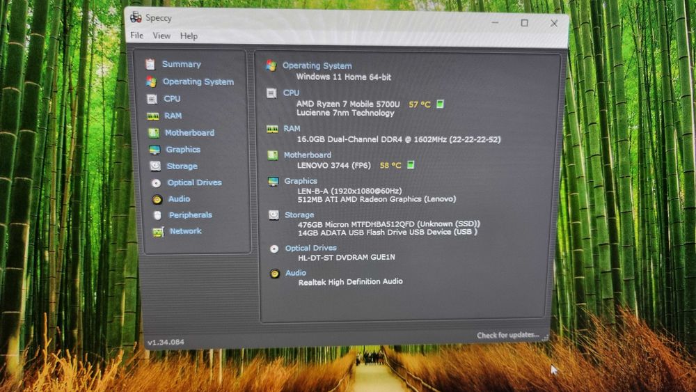Click the 58 °C motherboard temperature value
The height and width of the screenshot is (392, 696).
point(390,165)
